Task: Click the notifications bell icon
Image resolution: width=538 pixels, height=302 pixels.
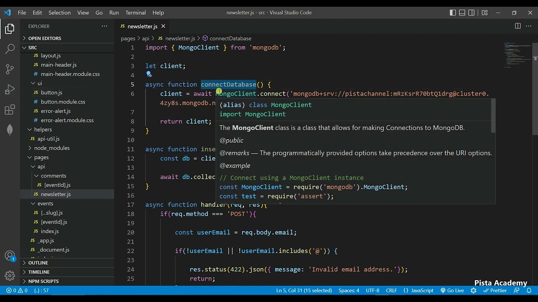Action: coord(529,290)
